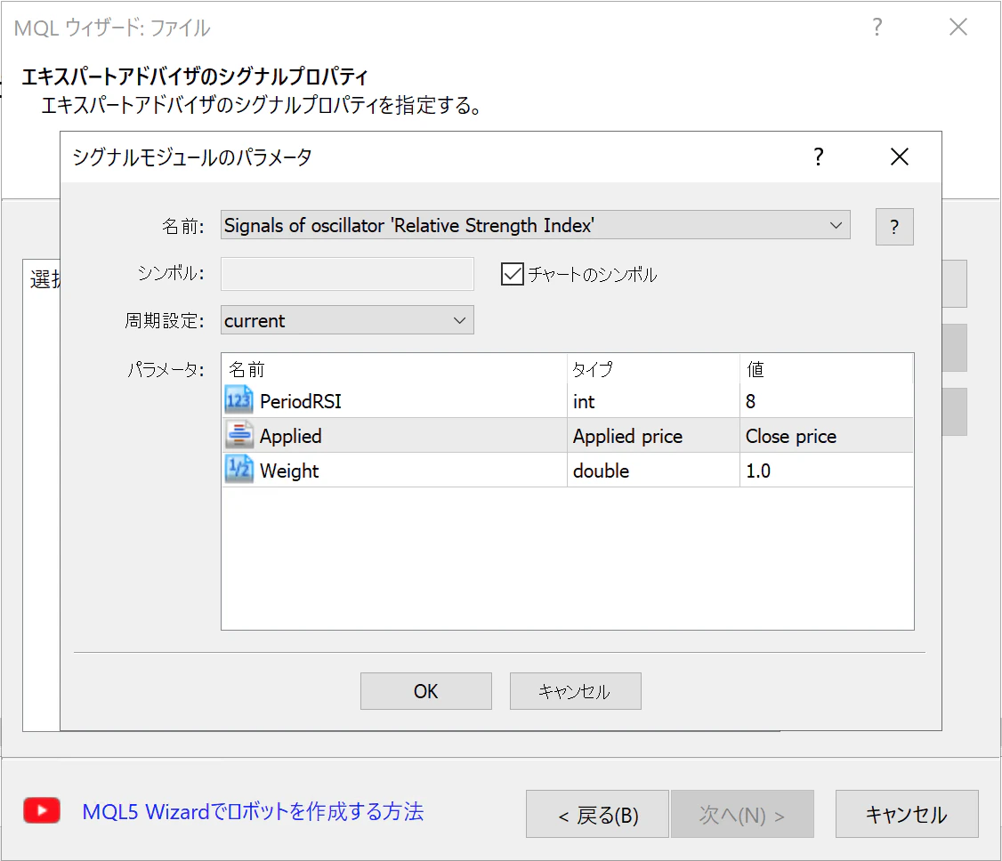The width and height of the screenshot is (1002, 861).
Task: Confirm with the OK button
Action: click(426, 691)
